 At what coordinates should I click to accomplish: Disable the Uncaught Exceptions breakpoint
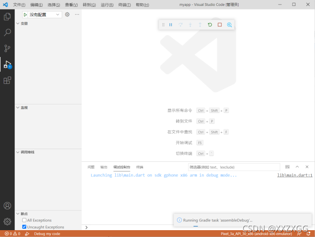point(24,227)
